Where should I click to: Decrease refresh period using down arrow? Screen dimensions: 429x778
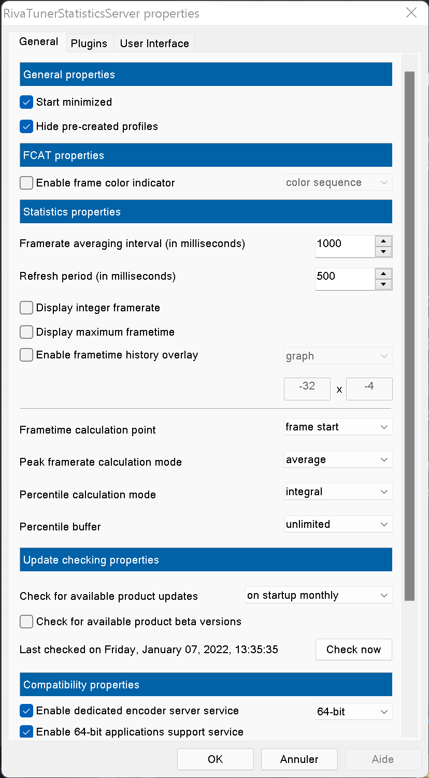(383, 284)
